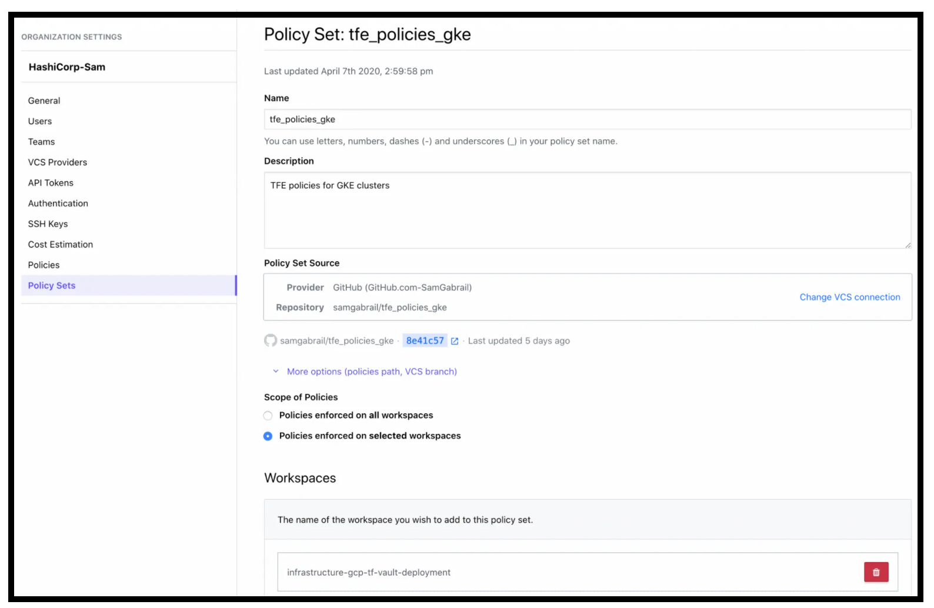Screen dimensions: 934x608
Task: View the API Tokens page
Action: [51, 183]
